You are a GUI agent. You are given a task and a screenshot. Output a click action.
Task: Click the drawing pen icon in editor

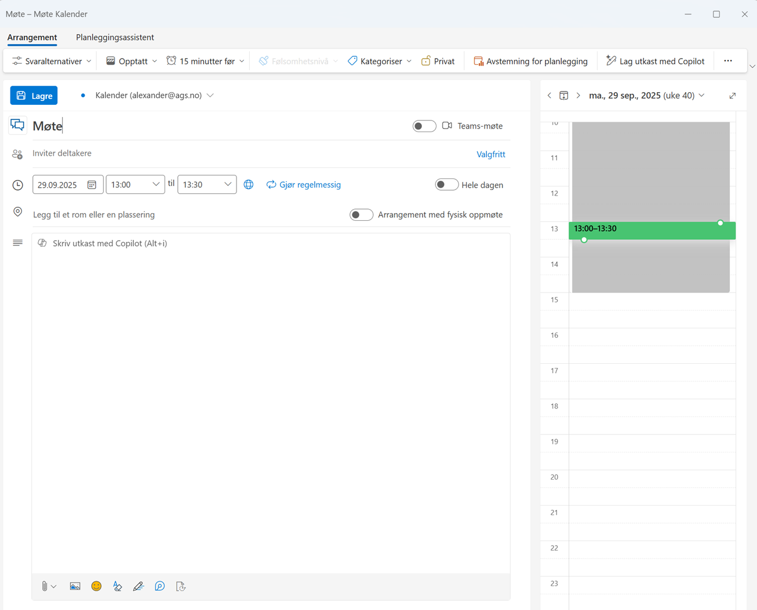click(x=139, y=586)
